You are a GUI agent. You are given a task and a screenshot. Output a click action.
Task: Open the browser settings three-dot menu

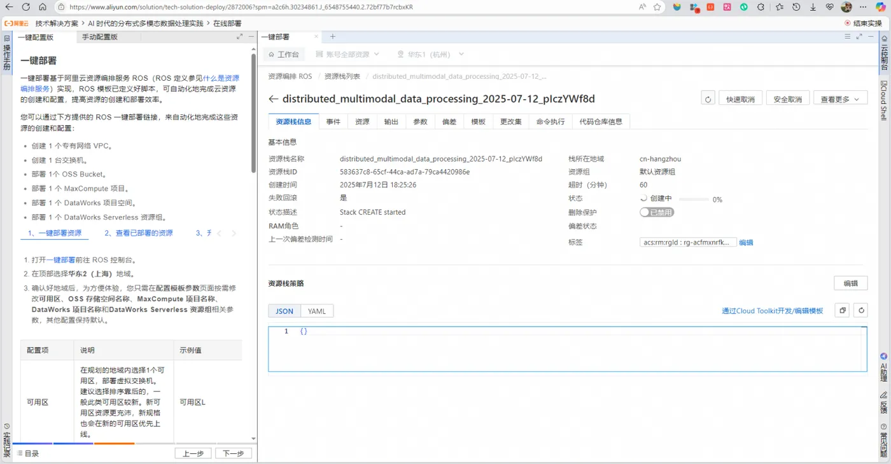click(x=863, y=7)
